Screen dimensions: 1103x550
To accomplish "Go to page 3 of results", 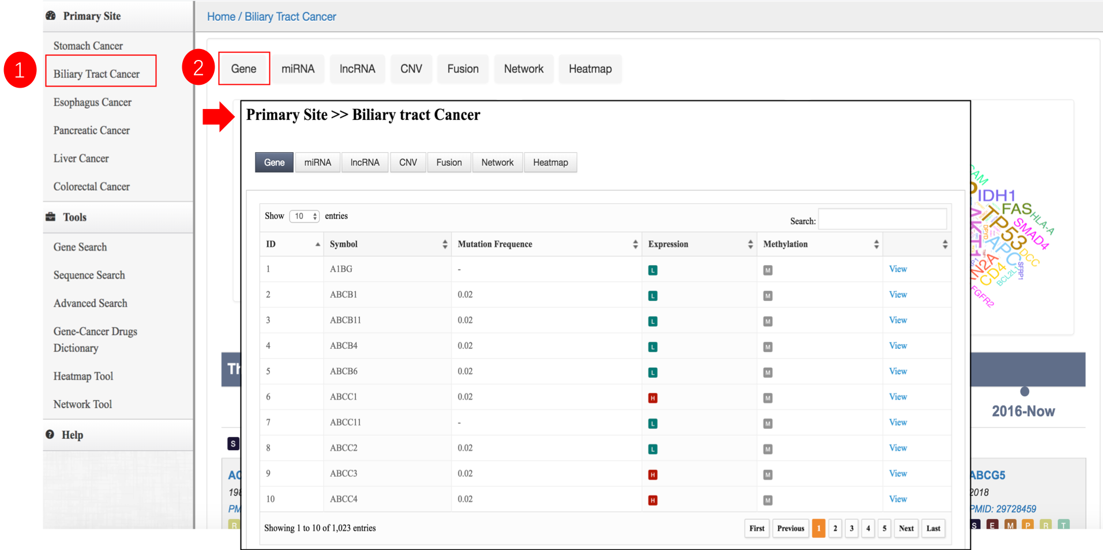I will tap(851, 528).
